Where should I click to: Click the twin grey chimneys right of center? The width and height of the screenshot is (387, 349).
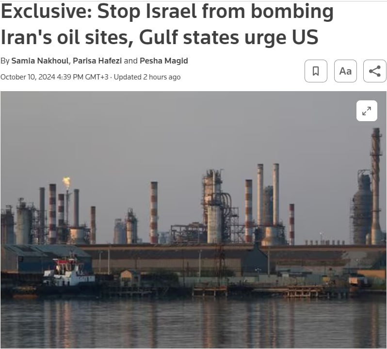(268, 195)
